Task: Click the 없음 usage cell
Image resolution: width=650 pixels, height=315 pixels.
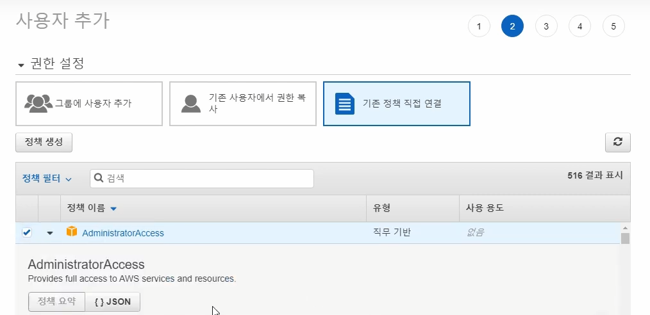Action: pyautogui.click(x=476, y=232)
